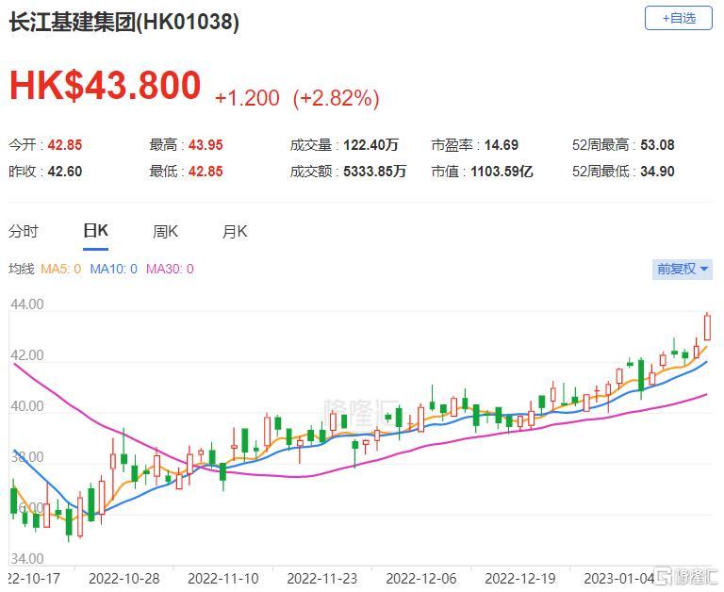Click the 52-week low value 34.90
The width and height of the screenshot is (724, 592).
657,172
